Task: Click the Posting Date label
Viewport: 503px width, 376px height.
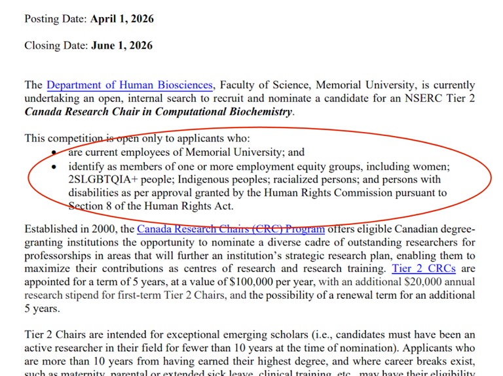Action: pyautogui.click(x=55, y=19)
